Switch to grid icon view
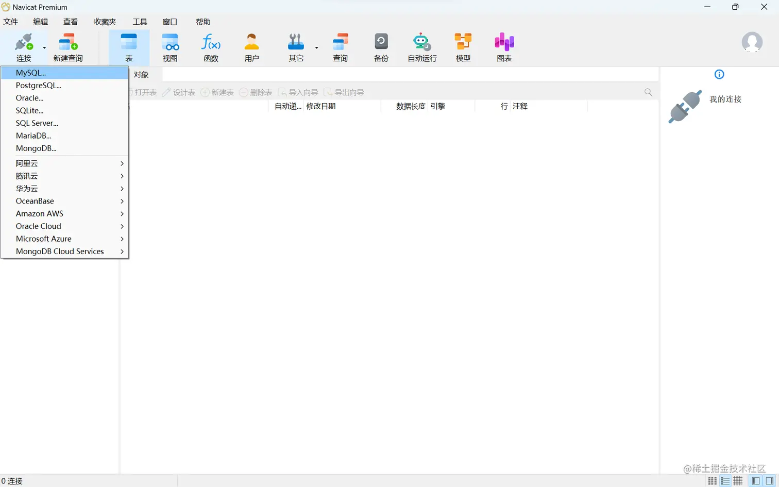Viewport: 779px width, 487px height. [713, 481]
